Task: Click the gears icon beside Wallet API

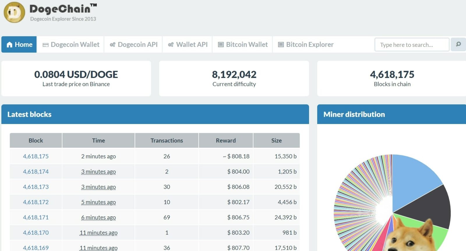Action: coord(171,45)
